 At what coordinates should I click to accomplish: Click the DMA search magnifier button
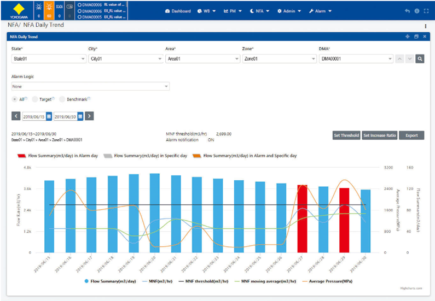(x=420, y=59)
